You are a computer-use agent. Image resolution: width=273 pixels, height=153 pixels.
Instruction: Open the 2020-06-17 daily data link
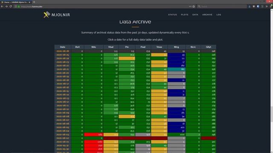pyautogui.click(x=63, y=84)
